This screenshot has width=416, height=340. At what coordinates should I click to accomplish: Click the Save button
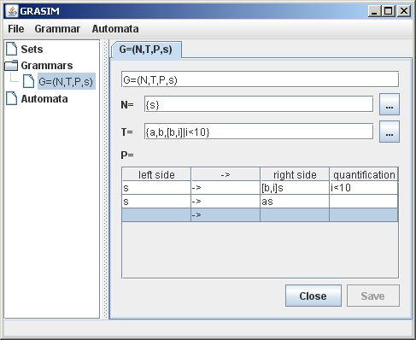pyautogui.click(x=373, y=296)
